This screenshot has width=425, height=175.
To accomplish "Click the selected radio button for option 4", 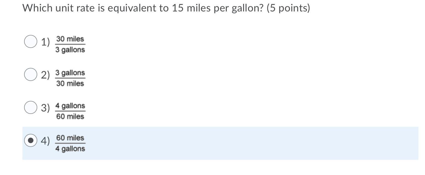I will tap(31, 140).
